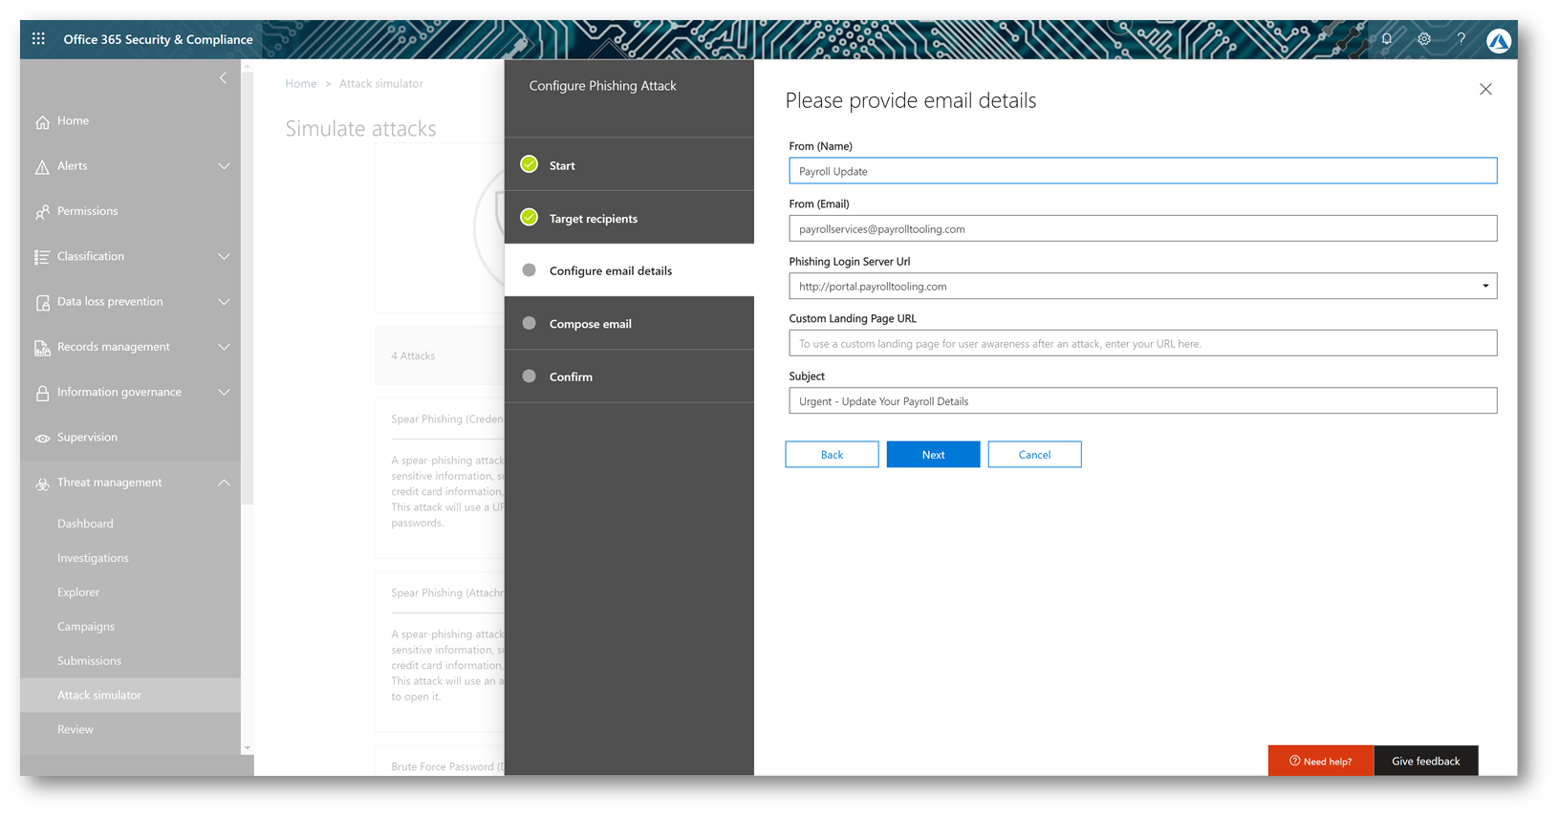
Task: Open Explorer in the sidebar
Action: (x=78, y=592)
